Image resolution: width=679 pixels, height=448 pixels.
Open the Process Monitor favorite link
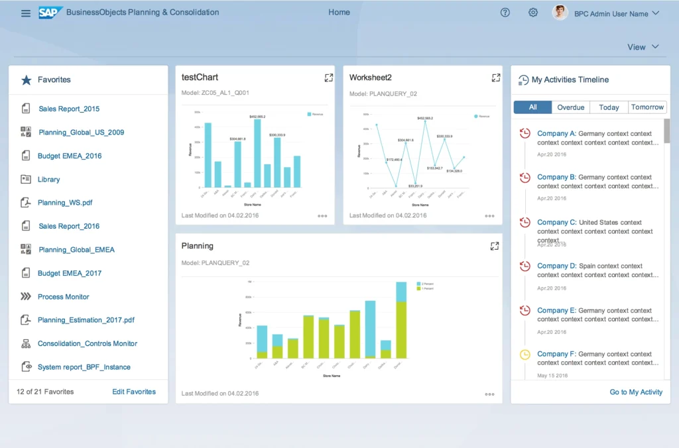click(63, 296)
